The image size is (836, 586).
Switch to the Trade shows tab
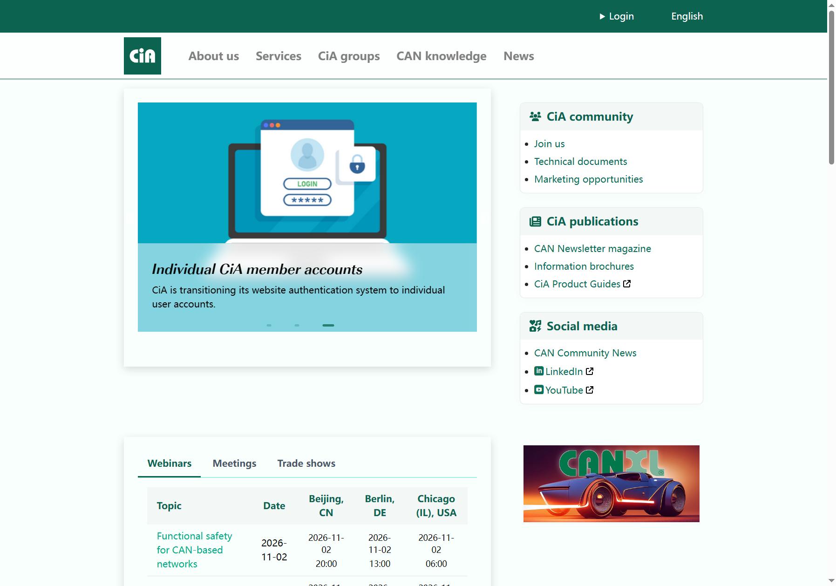pyautogui.click(x=306, y=463)
